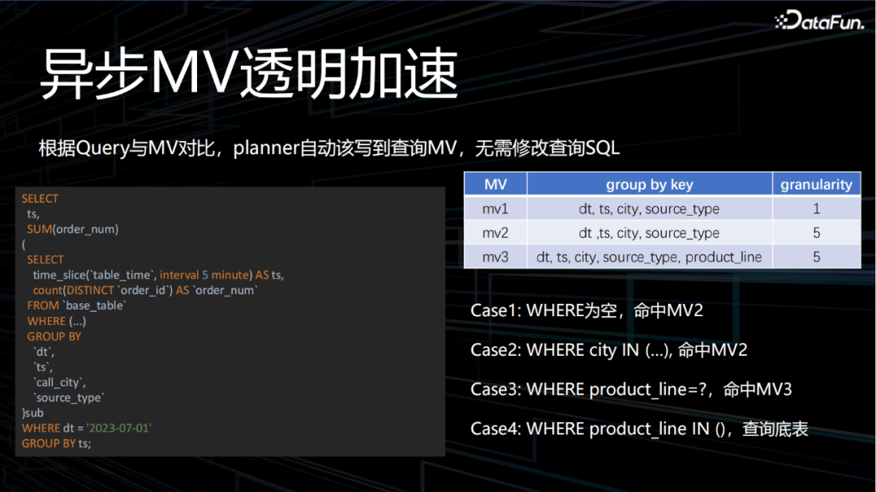Click the Case1 WHERE为空 line
The image size is (876, 492).
(x=586, y=310)
